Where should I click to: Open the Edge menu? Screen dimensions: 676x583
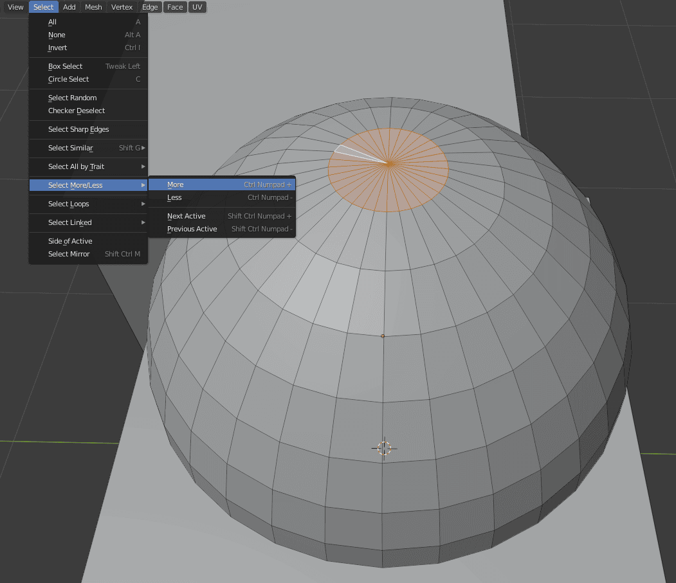pyautogui.click(x=150, y=7)
